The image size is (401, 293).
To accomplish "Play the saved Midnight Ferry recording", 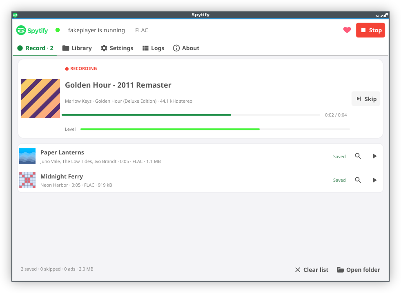I will click(374, 180).
